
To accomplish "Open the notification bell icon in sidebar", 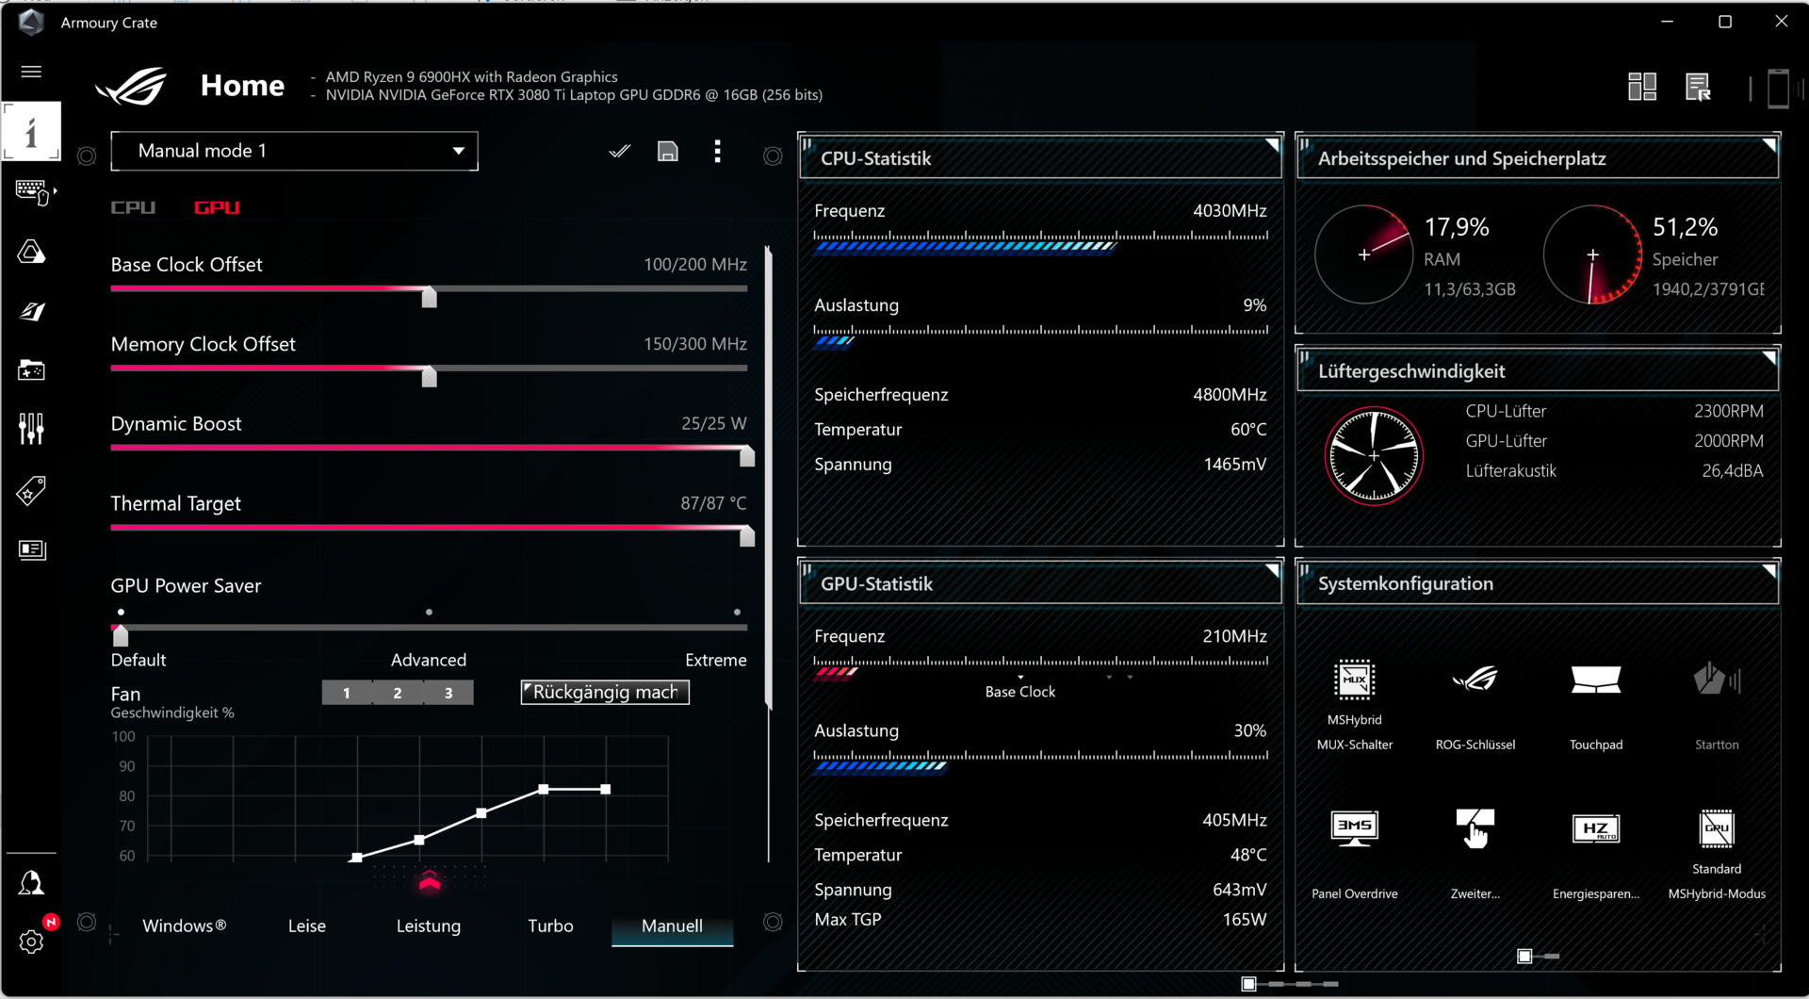I will coord(31,883).
